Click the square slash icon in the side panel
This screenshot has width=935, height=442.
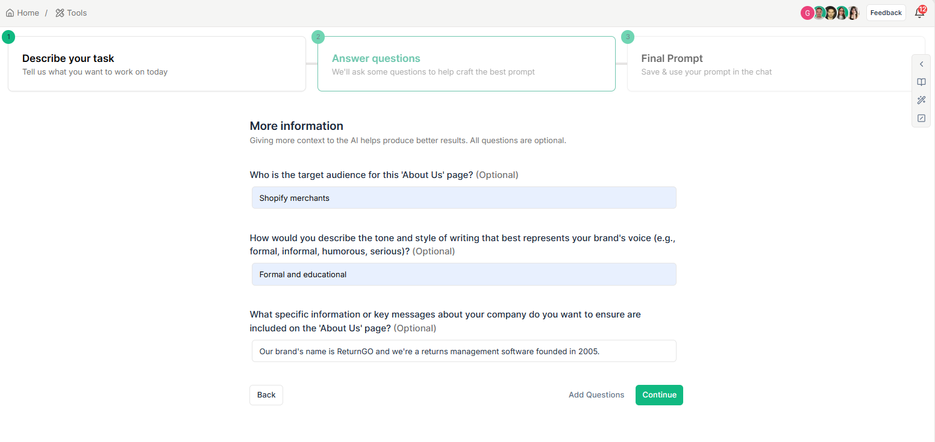[921, 118]
